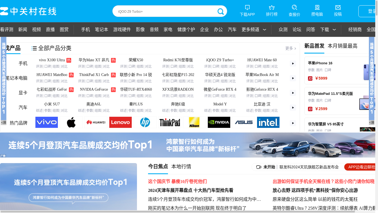Show next items in 汽车 row

293,108
